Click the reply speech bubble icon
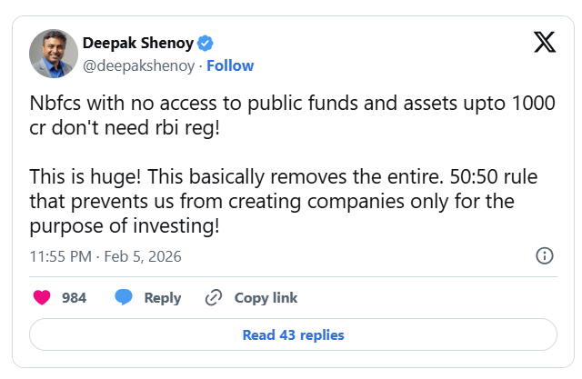The width and height of the screenshot is (582, 379). click(125, 297)
